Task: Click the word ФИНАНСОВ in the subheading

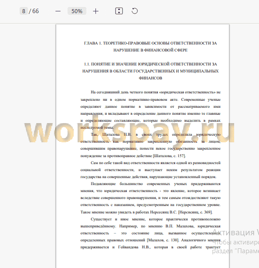Action: (150, 78)
